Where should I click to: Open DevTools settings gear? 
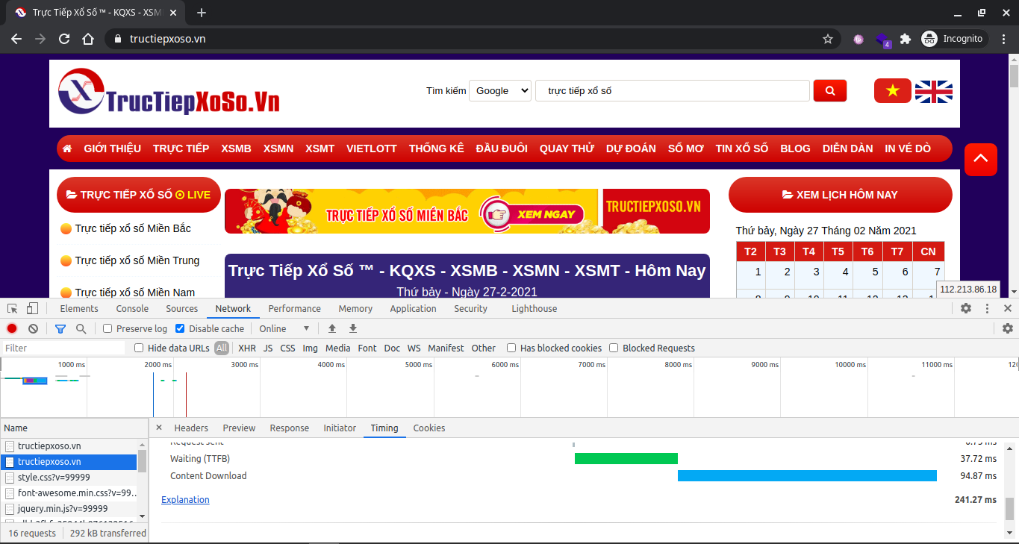click(966, 308)
